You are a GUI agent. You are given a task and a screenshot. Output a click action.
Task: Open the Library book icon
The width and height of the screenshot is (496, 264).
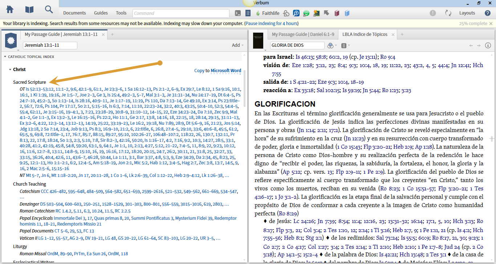pos(29,9)
